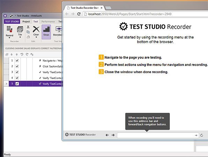Click the redo icon in steps toolbar
The width and height of the screenshot is (208, 157).
click(27, 54)
